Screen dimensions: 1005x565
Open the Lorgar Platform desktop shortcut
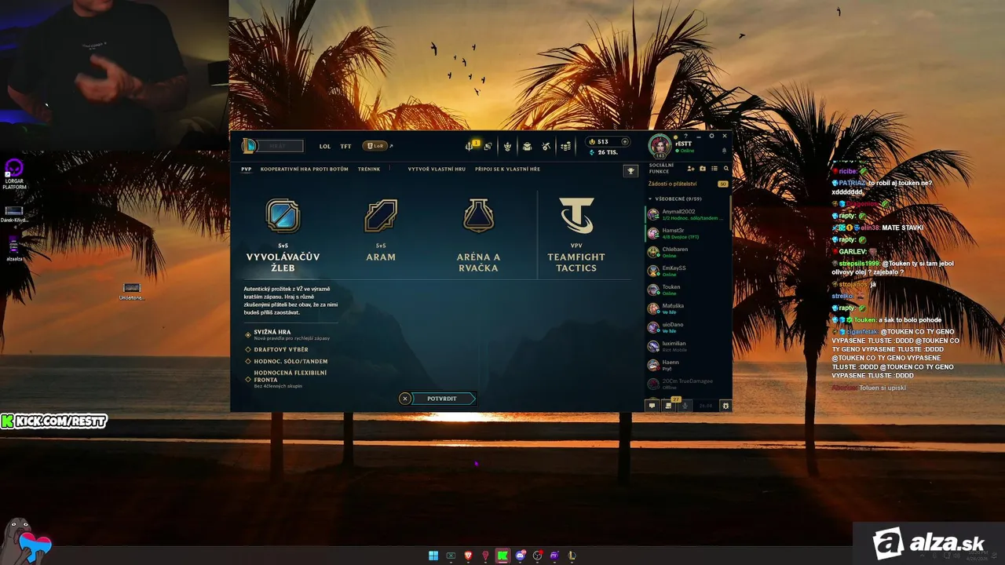(x=14, y=174)
